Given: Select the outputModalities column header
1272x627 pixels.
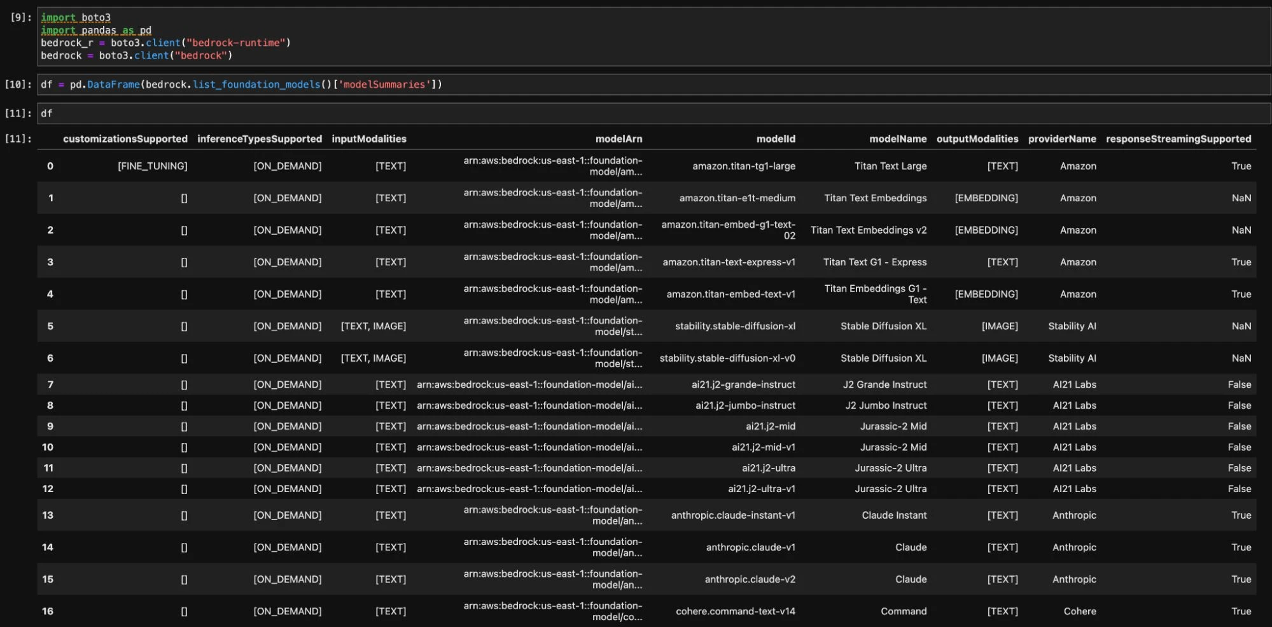Looking at the screenshot, I should [977, 139].
